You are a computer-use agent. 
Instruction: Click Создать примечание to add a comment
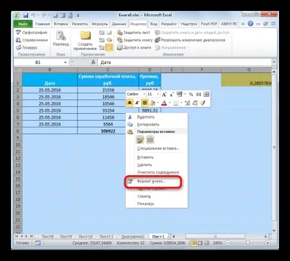[85, 40]
